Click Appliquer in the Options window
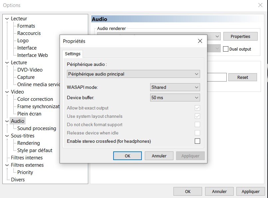268x198 pixels. (x=251, y=191)
